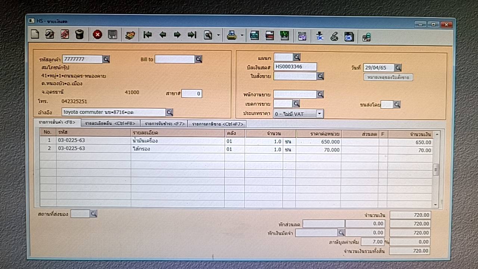478x269 pixels.
Task: Expand the ประเภทราคา dropdown
Action: [x=319, y=114]
